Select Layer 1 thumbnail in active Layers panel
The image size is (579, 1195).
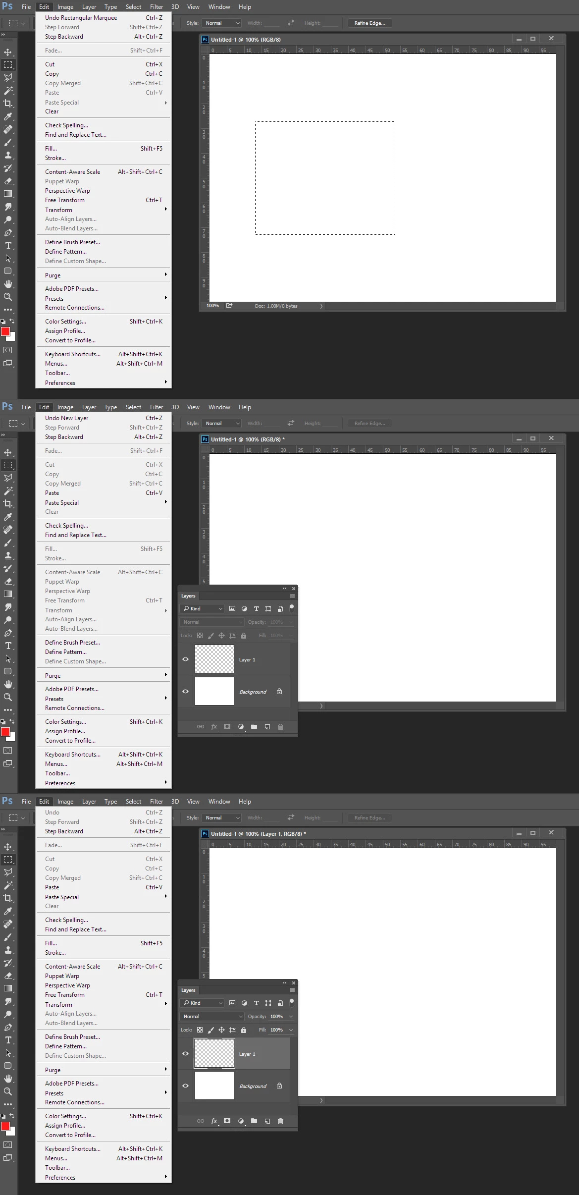214,1053
